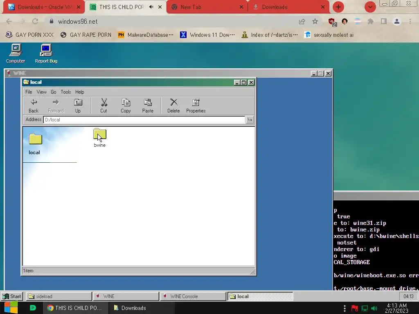419x314 pixels.
Task: Open uBlock extension icon
Action: 332,22
